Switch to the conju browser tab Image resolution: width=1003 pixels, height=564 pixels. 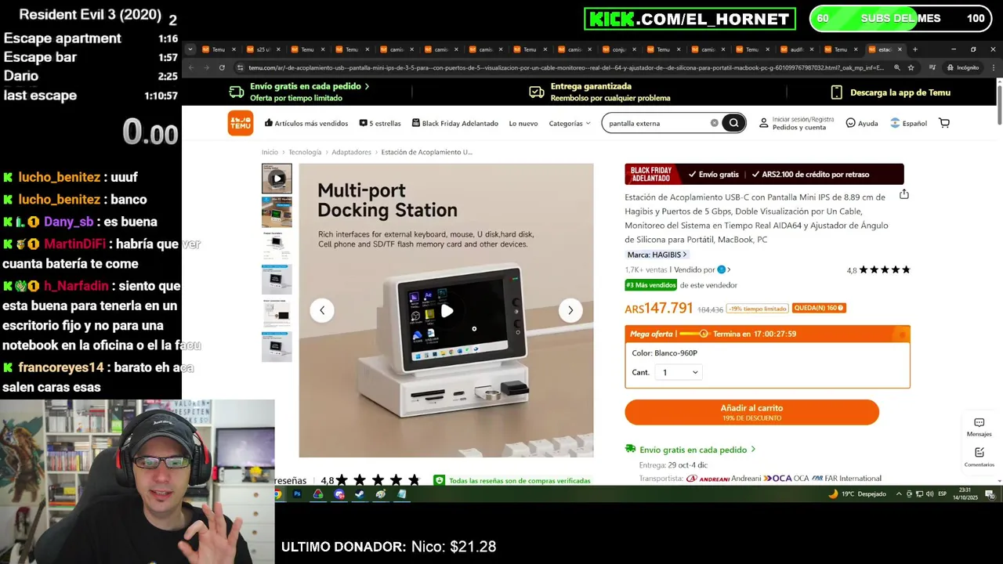click(x=618, y=49)
